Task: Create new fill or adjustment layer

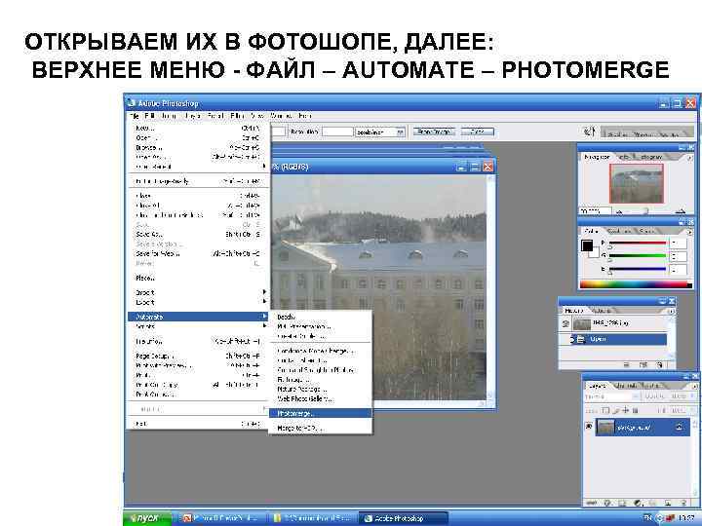Action: (638, 504)
